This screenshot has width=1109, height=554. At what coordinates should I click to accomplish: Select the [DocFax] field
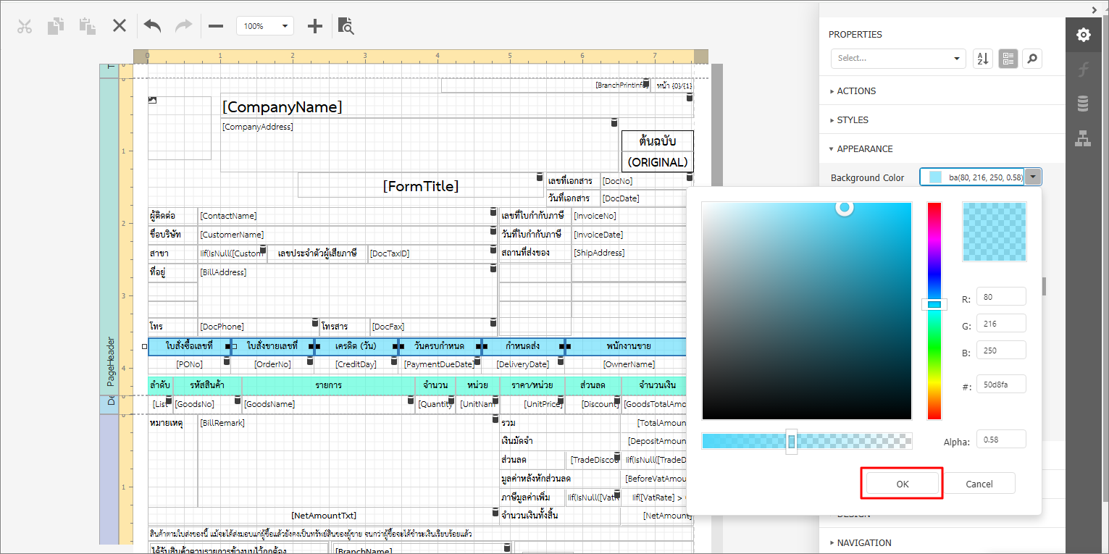(433, 327)
